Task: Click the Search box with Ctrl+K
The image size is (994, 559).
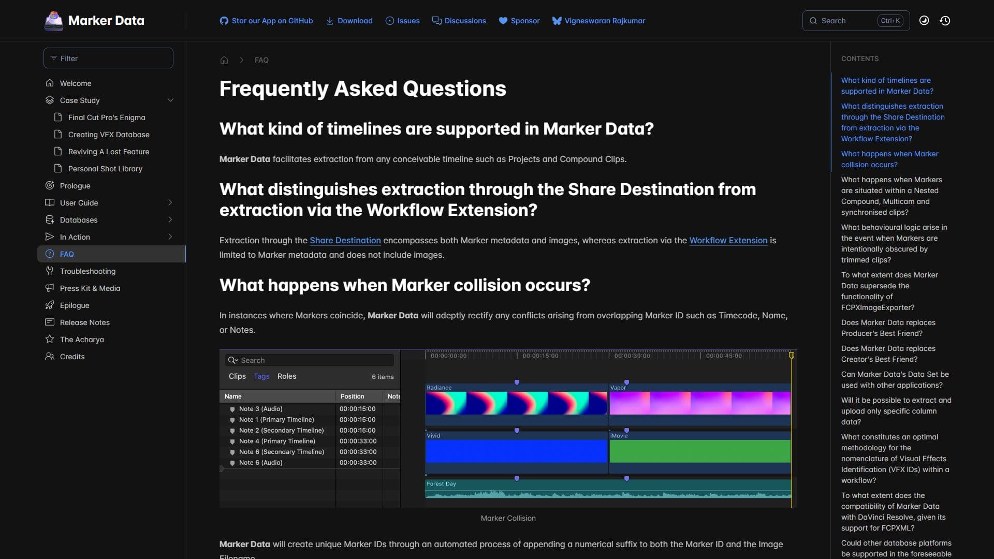Action: click(856, 21)
